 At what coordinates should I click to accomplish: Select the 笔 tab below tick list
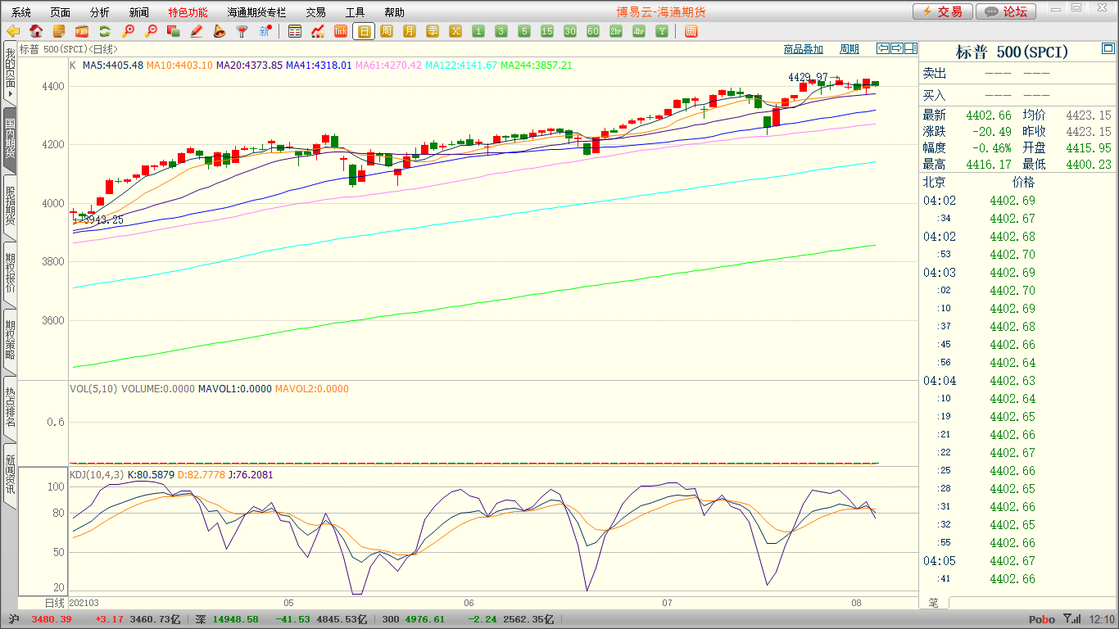934,602
